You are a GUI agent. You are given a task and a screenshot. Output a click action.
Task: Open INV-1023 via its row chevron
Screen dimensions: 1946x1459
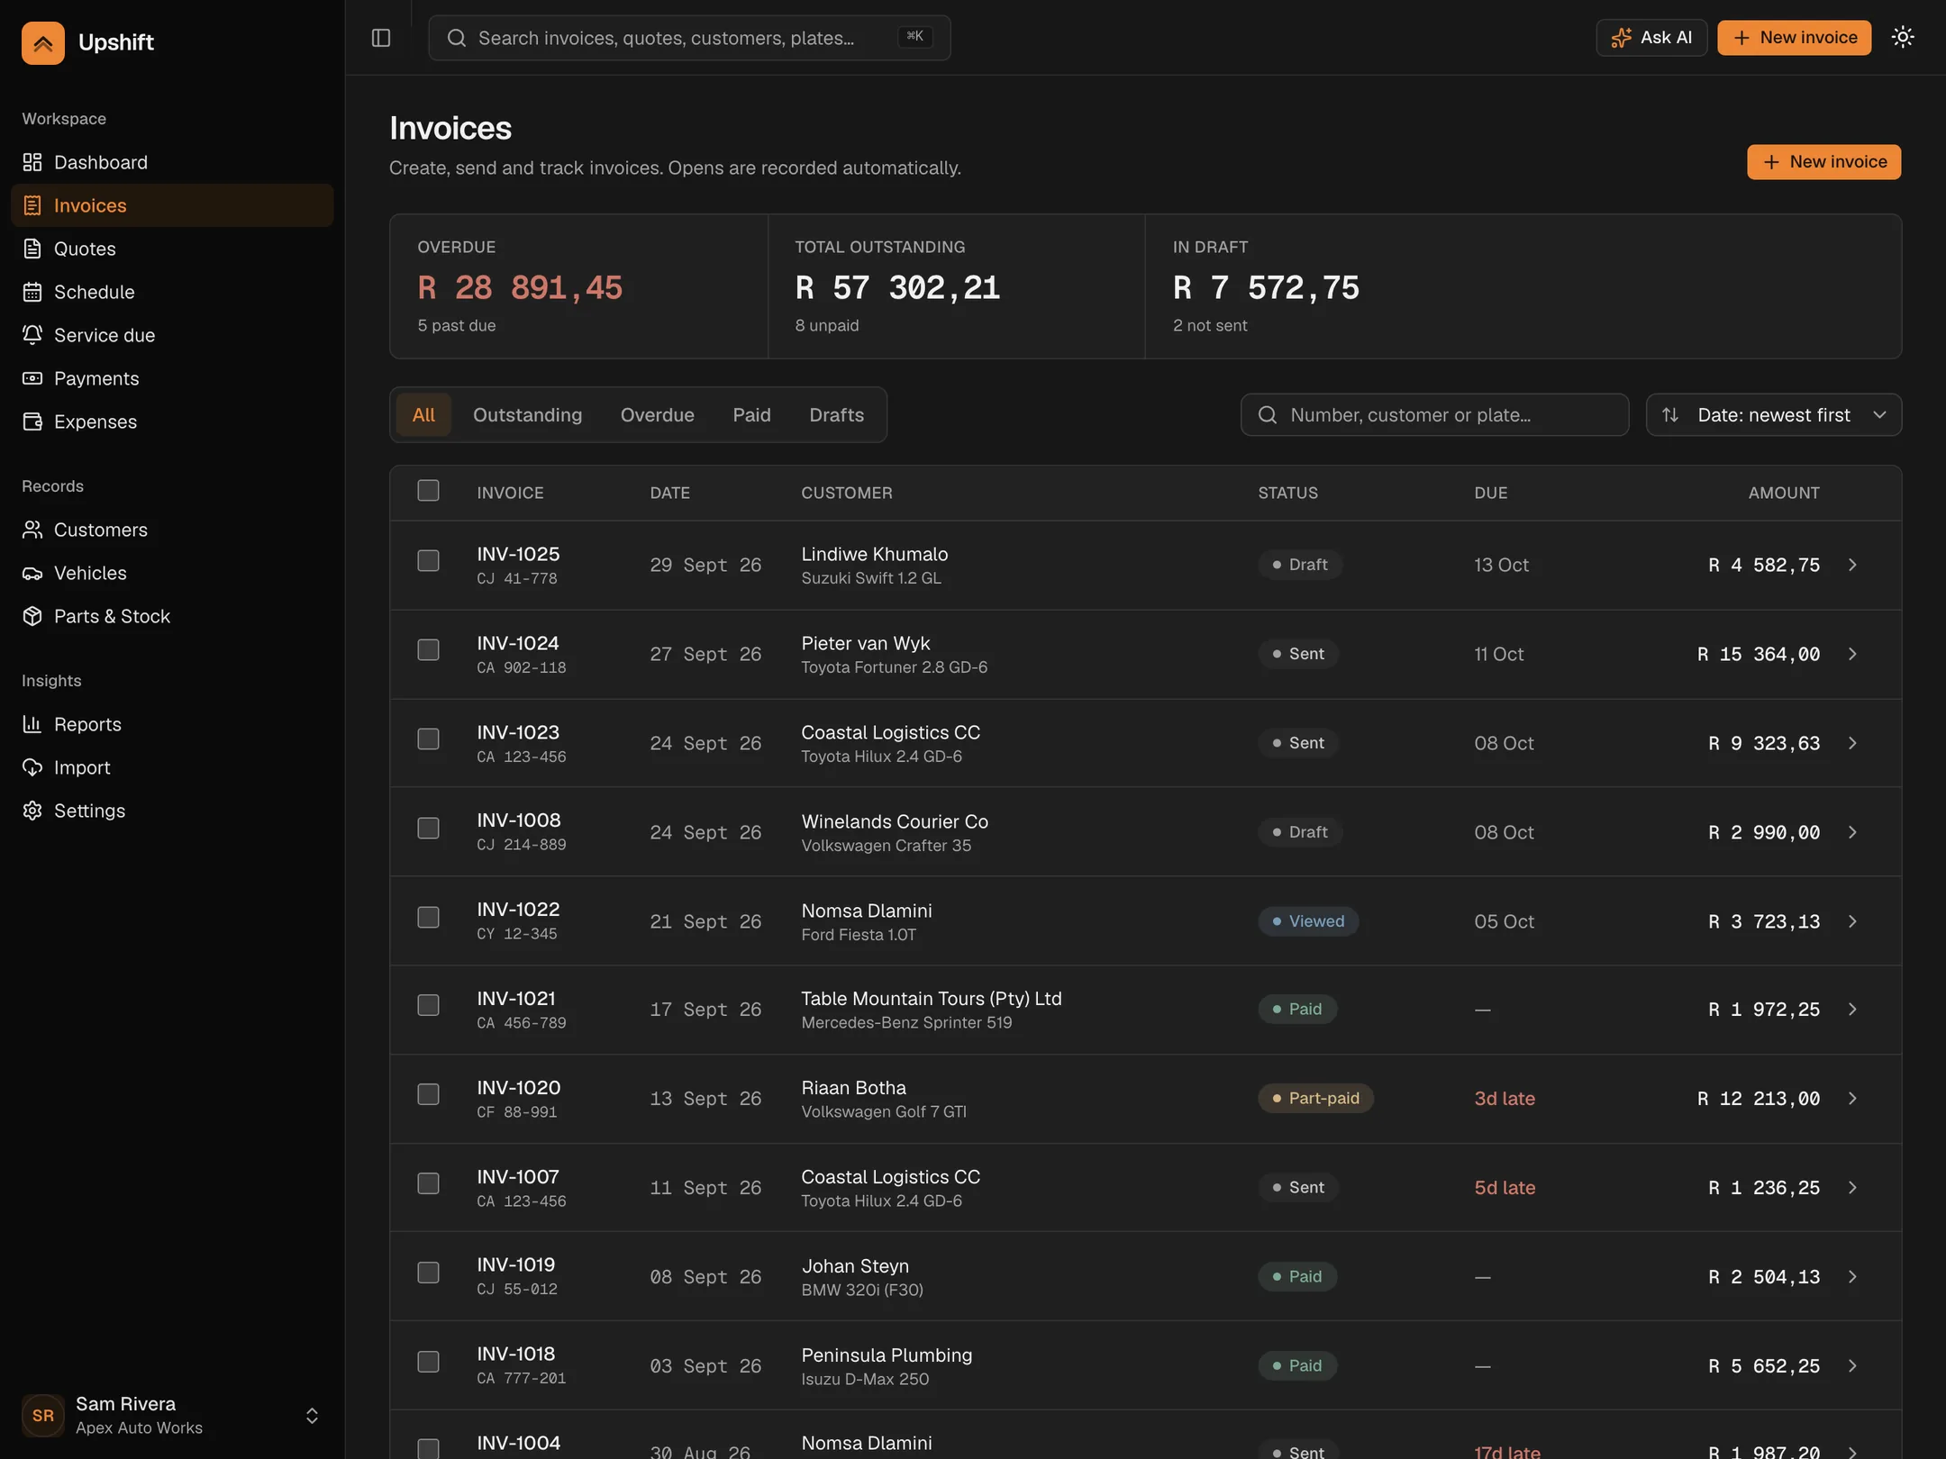(x=1852, y=743)
